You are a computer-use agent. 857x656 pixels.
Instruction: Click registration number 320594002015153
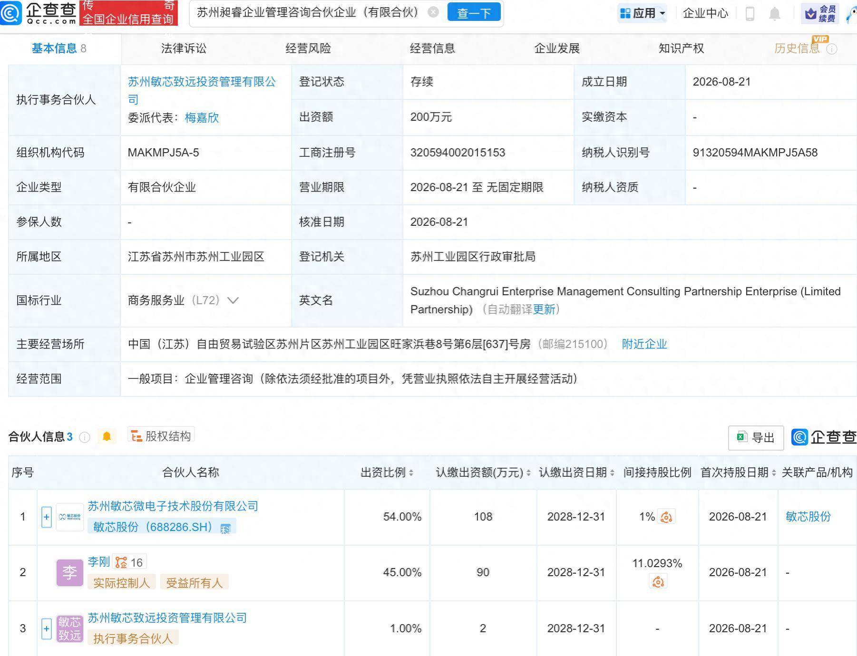458,153
